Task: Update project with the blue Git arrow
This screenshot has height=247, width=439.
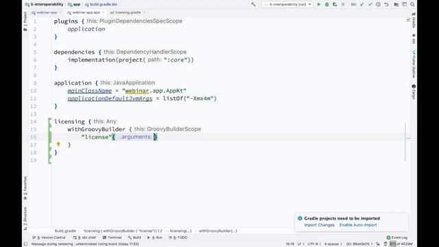Action: (x=362, y=5)
